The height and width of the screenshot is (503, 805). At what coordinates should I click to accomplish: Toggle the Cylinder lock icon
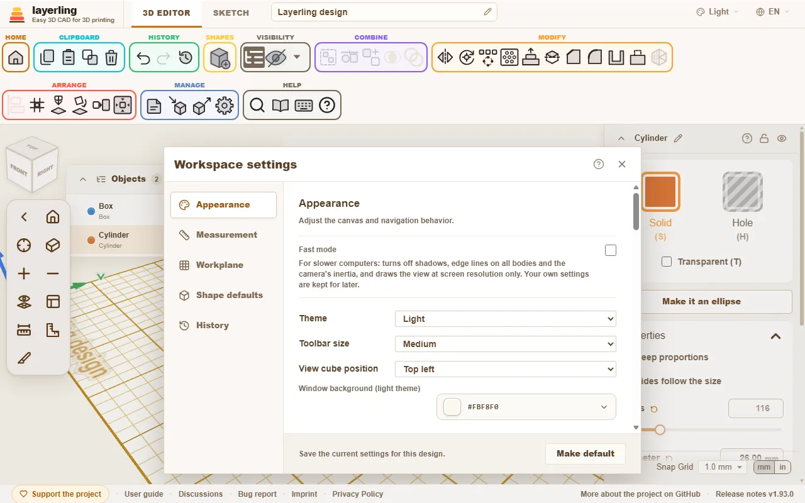pos(764,138)
